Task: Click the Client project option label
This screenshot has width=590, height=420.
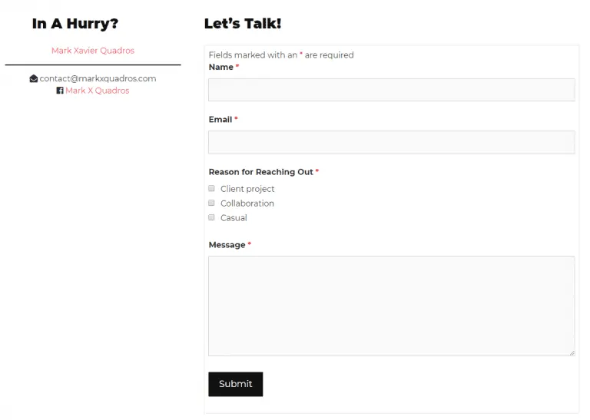Action: (x=247, y=189)
